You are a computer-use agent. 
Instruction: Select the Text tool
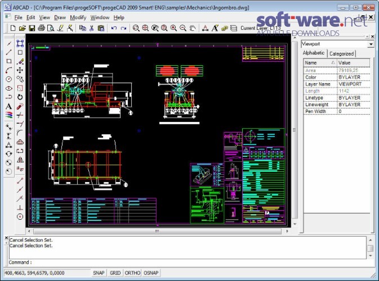8,106
